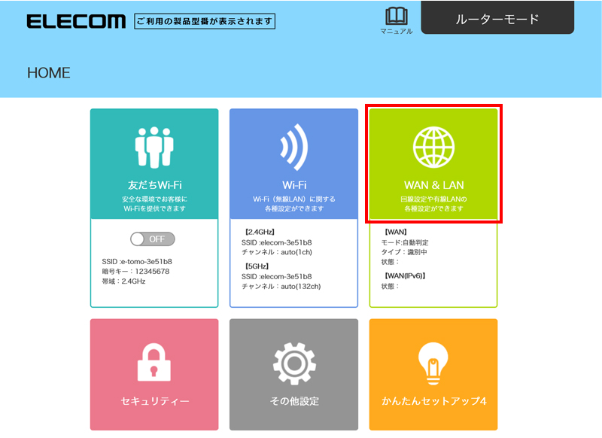The height and width of the screenshot is (438, 602).
Task: Open the かんたんセットアップ4 lightbulb icon
Action: point(433,363)
